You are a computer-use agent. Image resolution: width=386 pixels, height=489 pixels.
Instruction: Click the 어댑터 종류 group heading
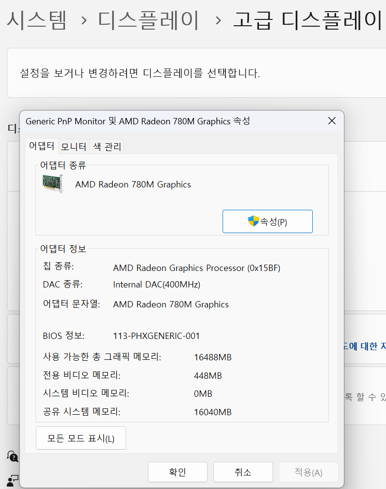coord(63,165)
